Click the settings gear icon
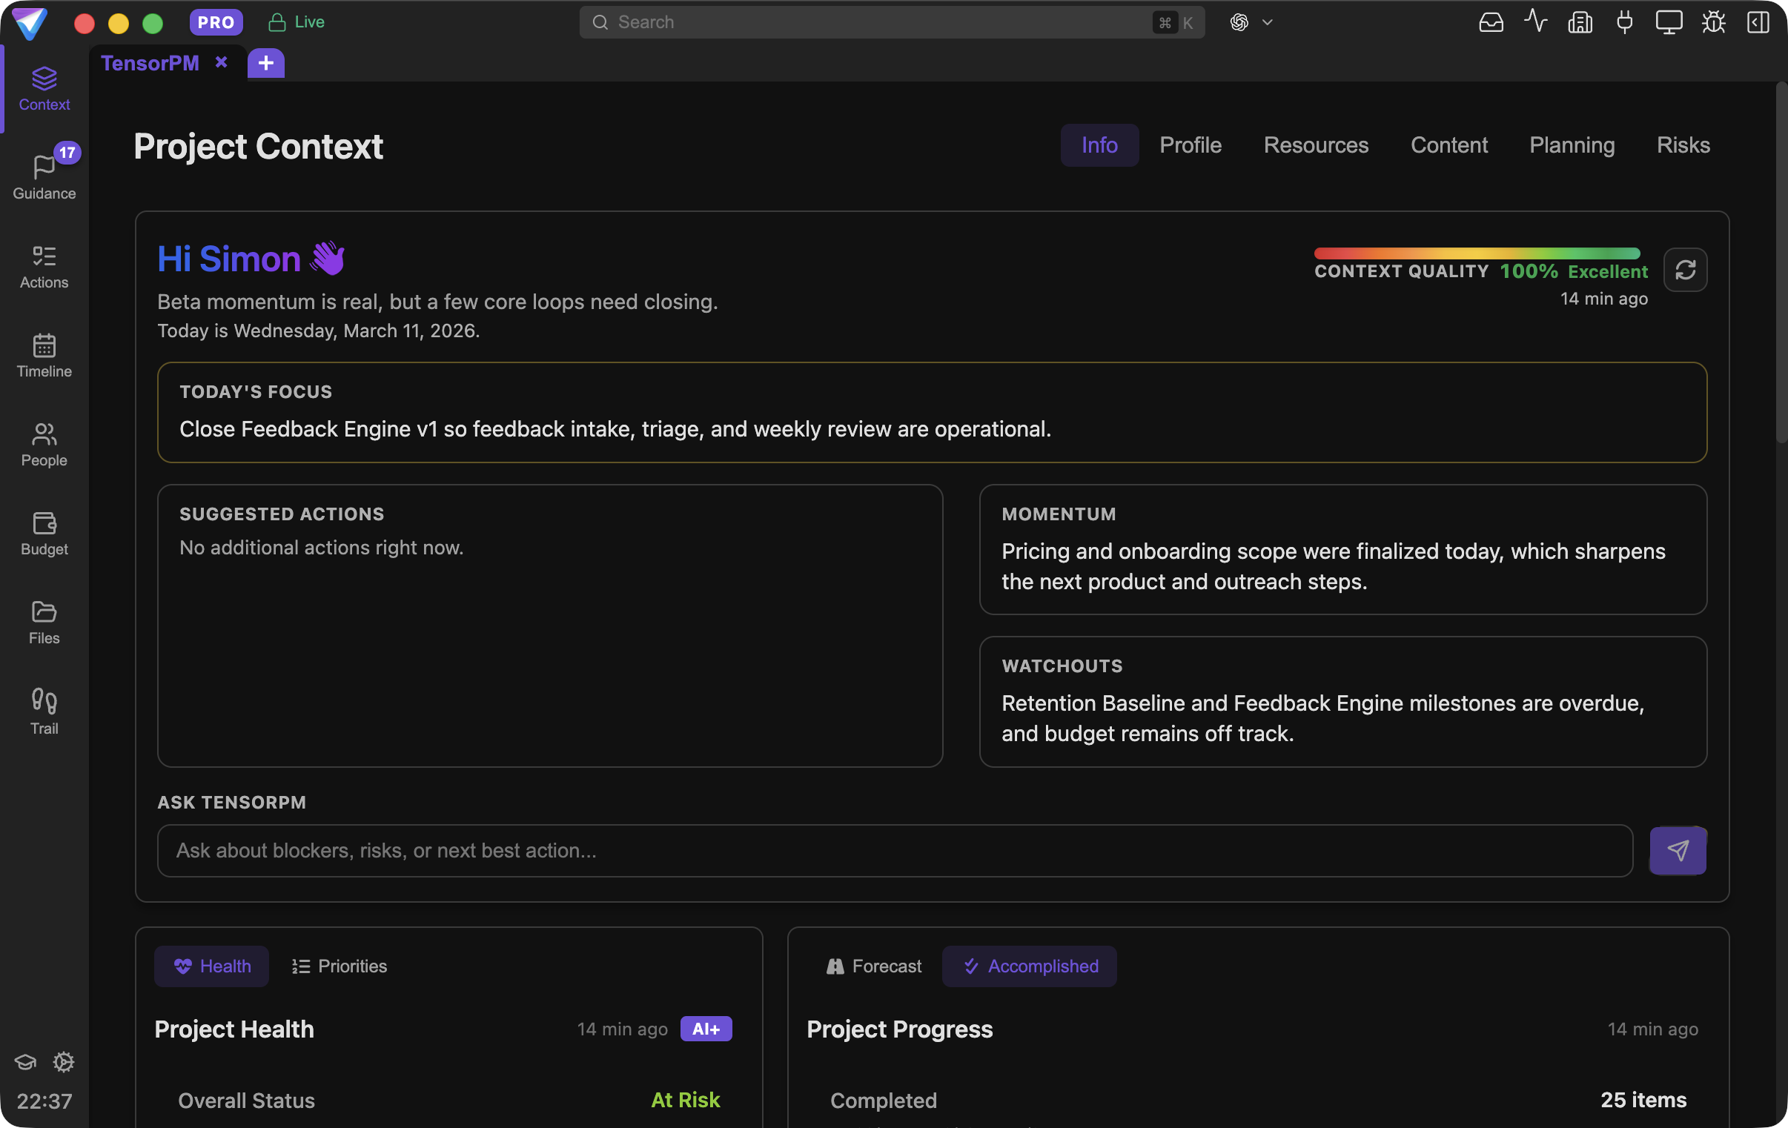Screen dimensions: 1788x1128 (64, 1061)
